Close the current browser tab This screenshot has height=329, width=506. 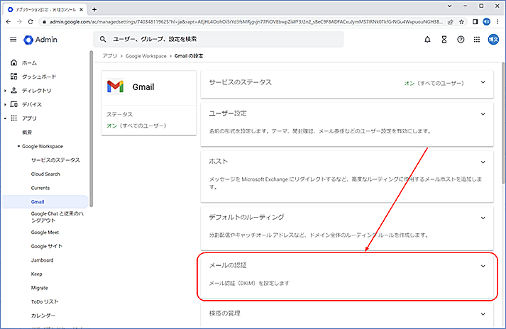(x=82, y=9)
